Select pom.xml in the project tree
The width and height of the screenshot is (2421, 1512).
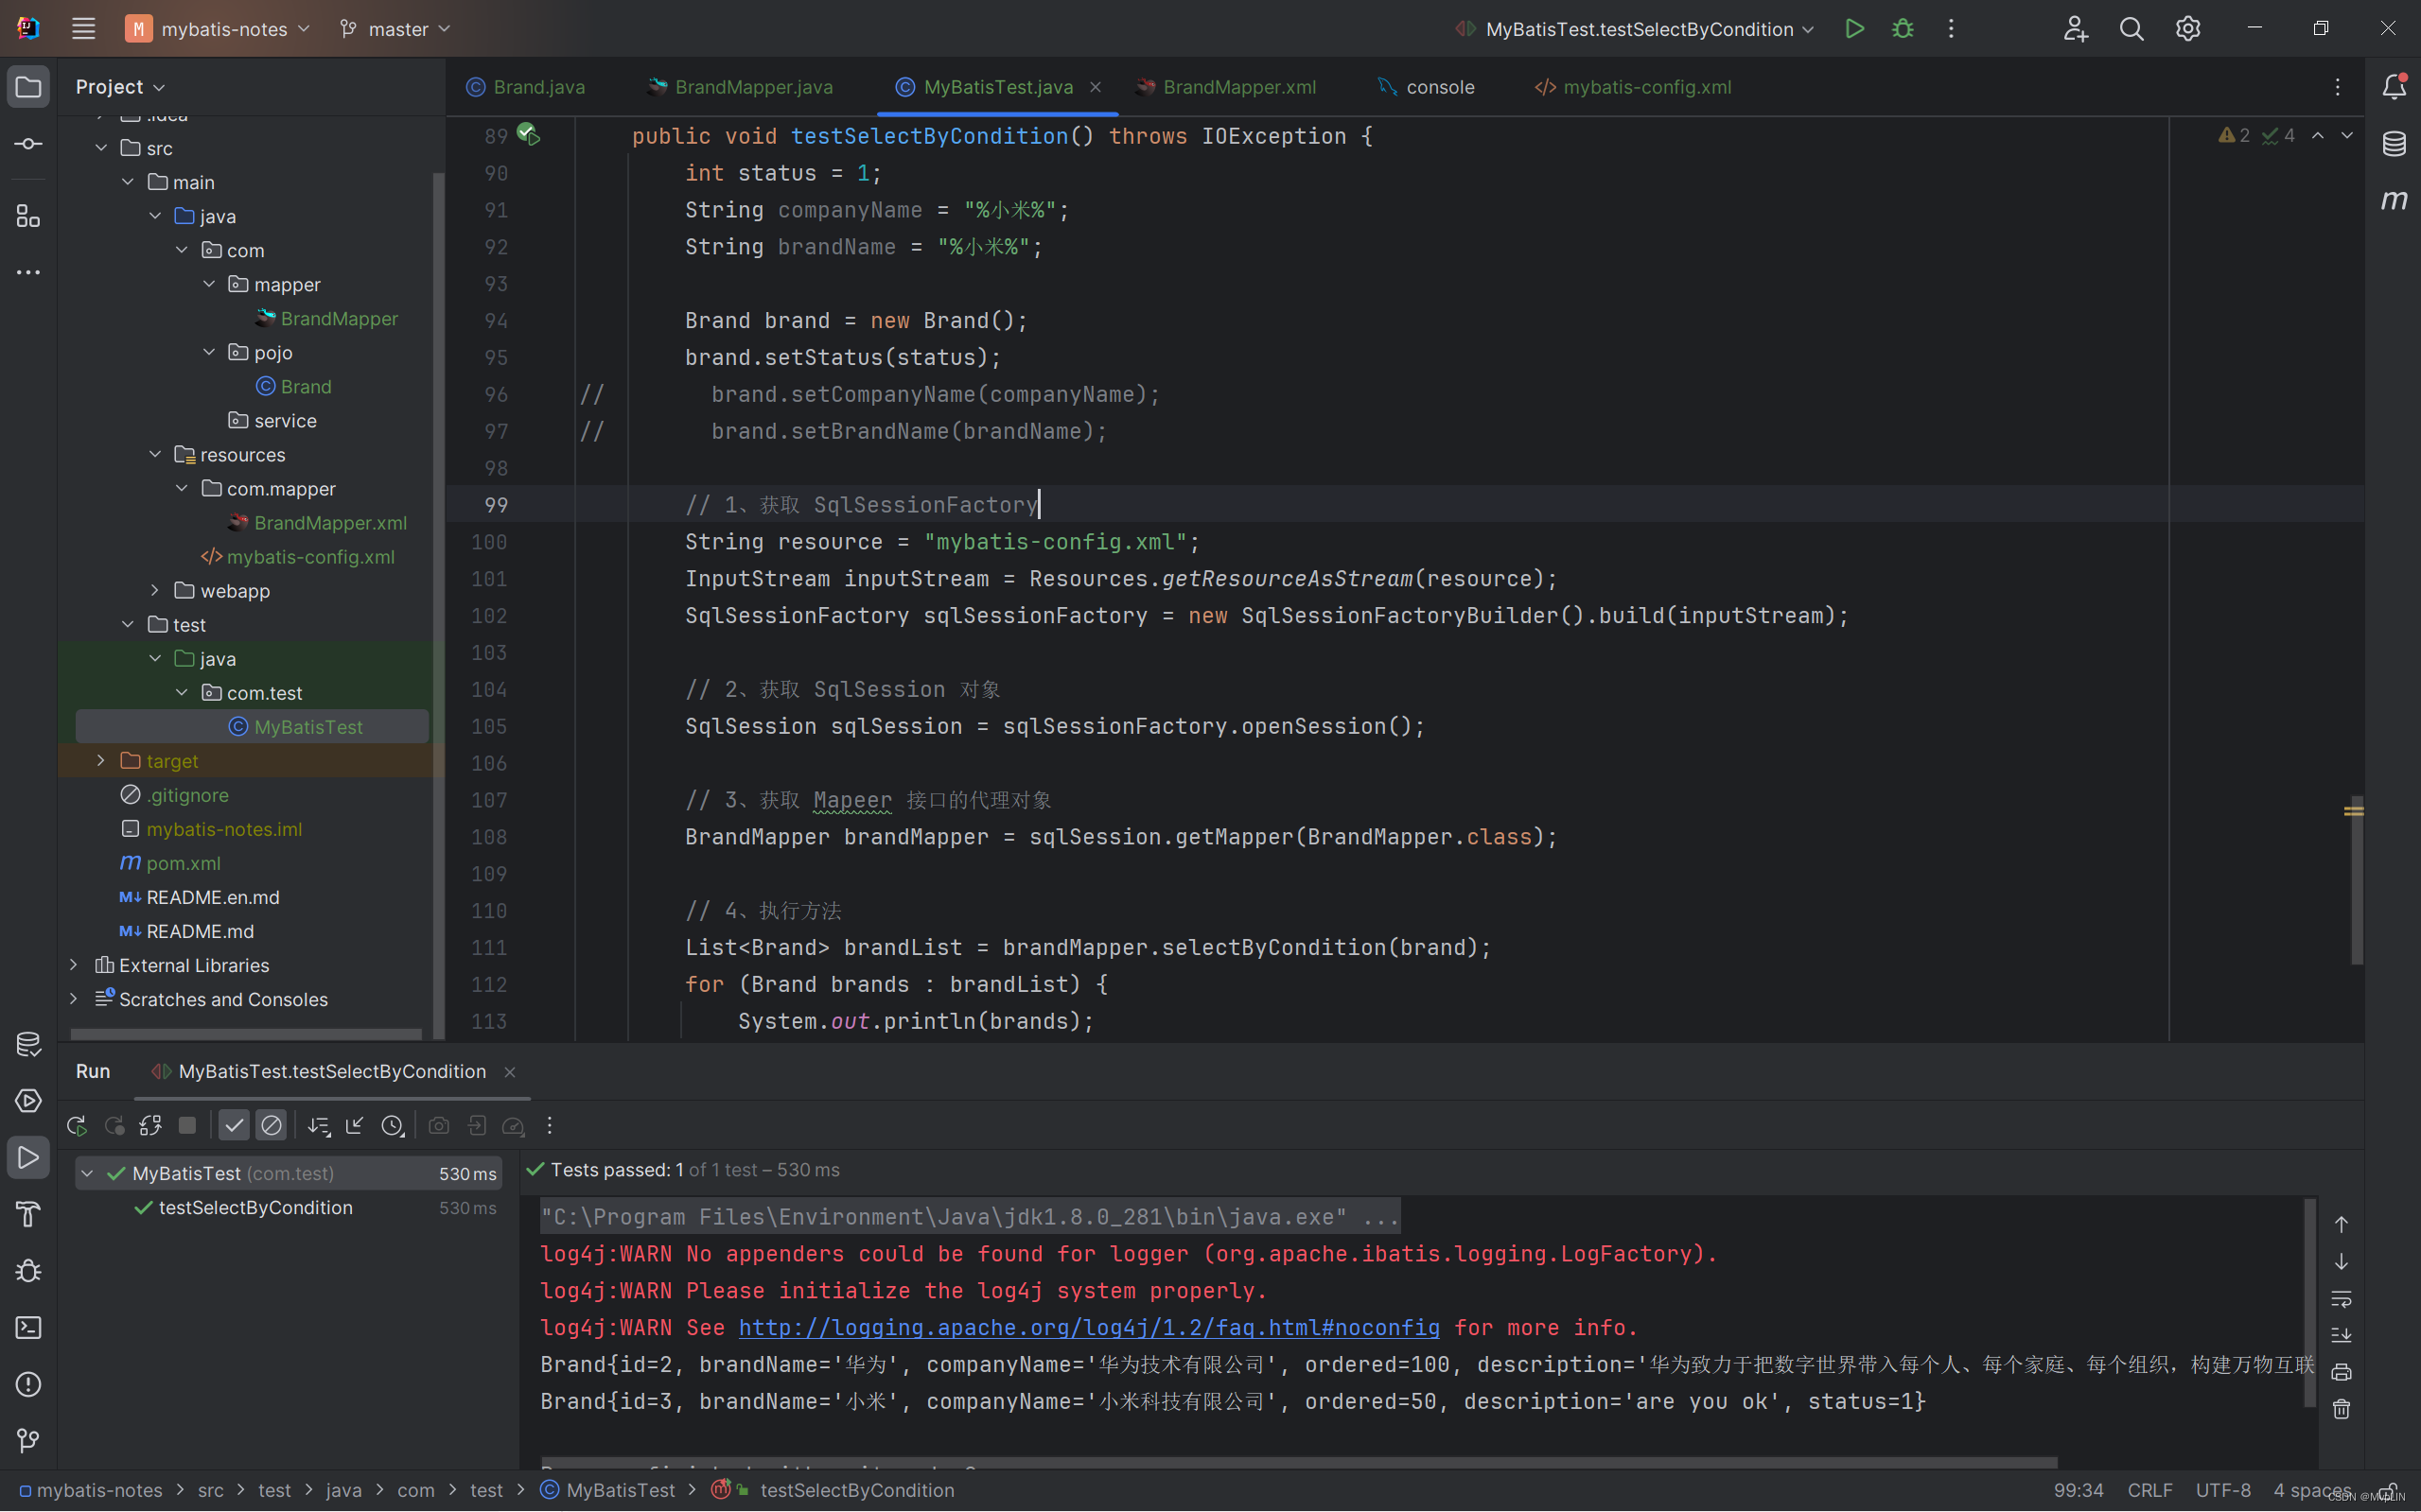tap(184, 863)
